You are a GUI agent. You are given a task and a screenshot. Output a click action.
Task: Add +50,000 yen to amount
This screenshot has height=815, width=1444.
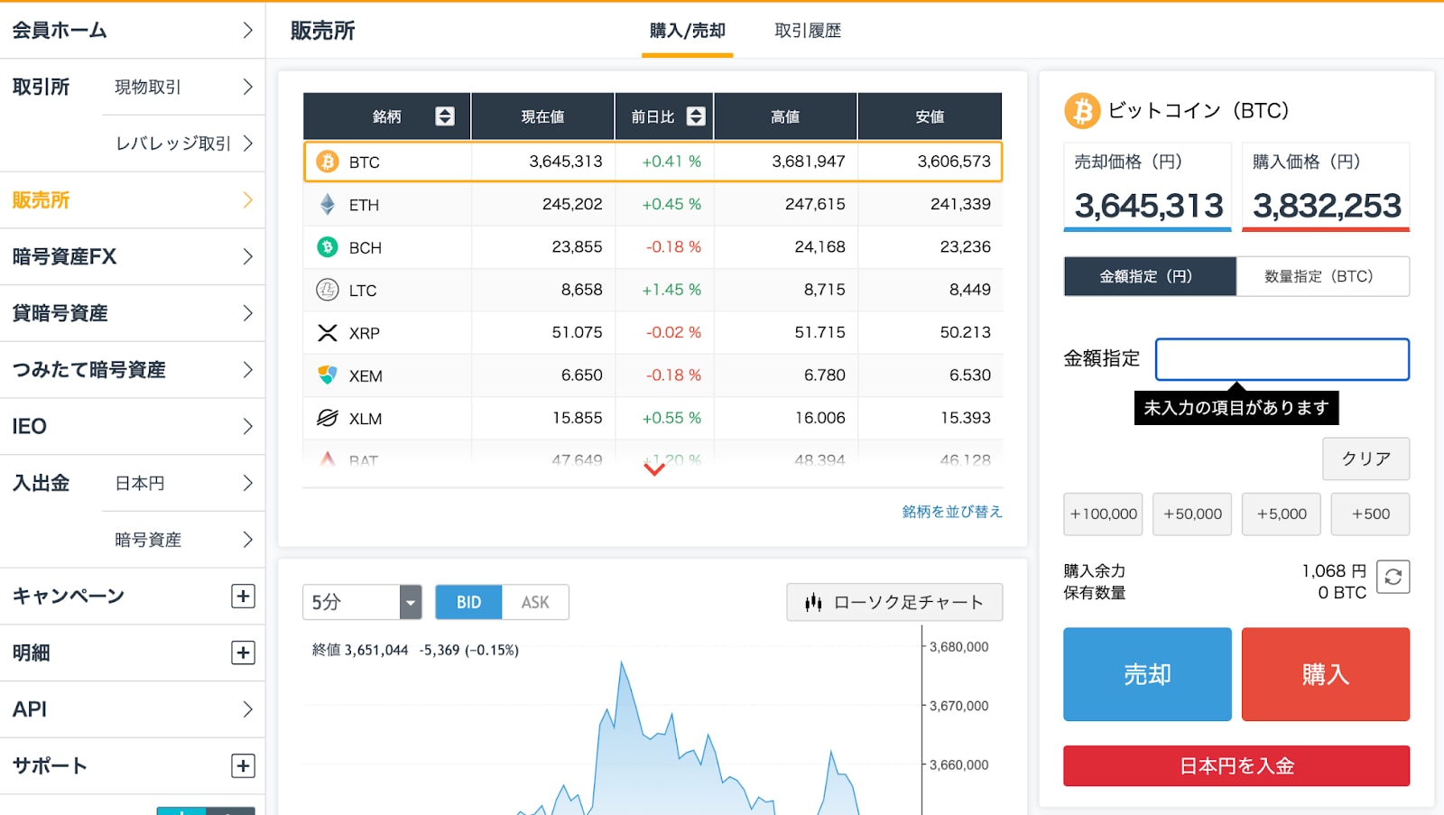[x=1192, y=514]
